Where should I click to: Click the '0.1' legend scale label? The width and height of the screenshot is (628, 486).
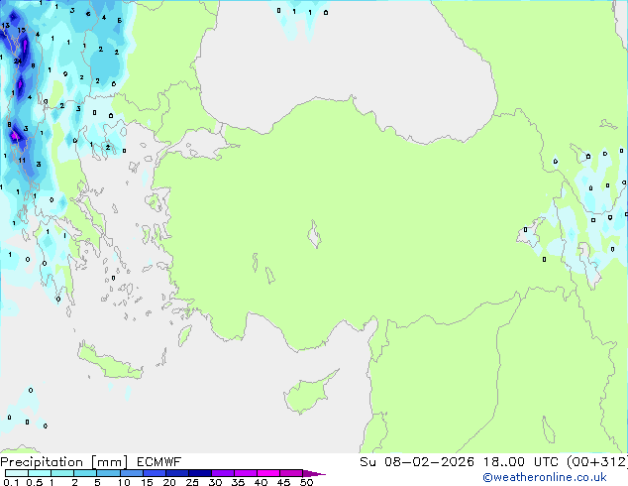pyautogui.click(x=11, y=482)
